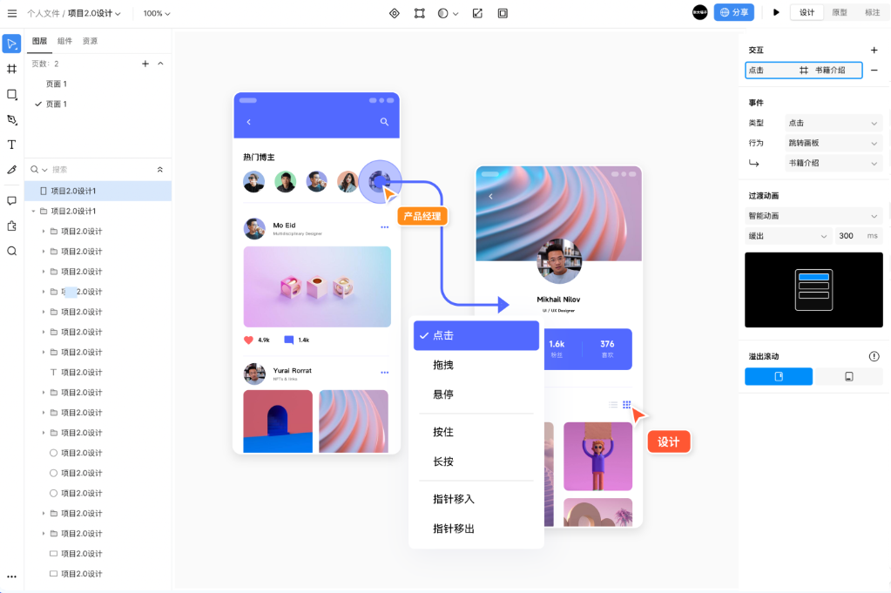This screenshot has height=593, width=891.
Task: Remove the 点击 interaction with minus icon
Action: [x=874, y=70]
